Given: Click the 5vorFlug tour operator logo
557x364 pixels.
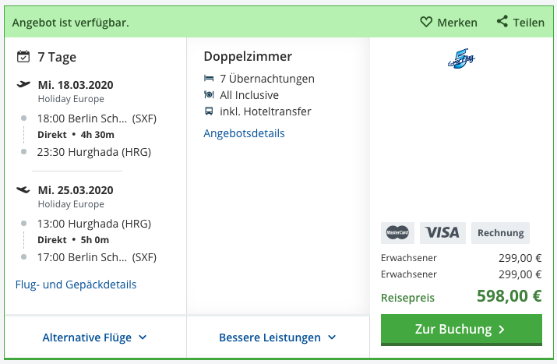Looking at the screenshot, I should click(461, 58).
